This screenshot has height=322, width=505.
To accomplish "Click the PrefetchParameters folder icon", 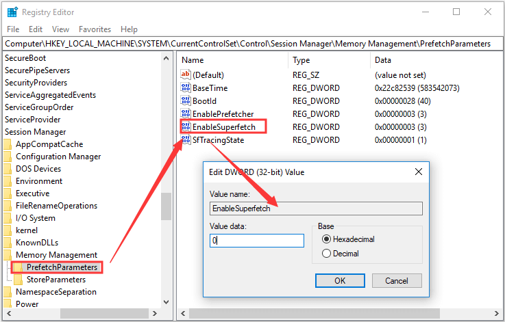I will (x=19, y=267).
